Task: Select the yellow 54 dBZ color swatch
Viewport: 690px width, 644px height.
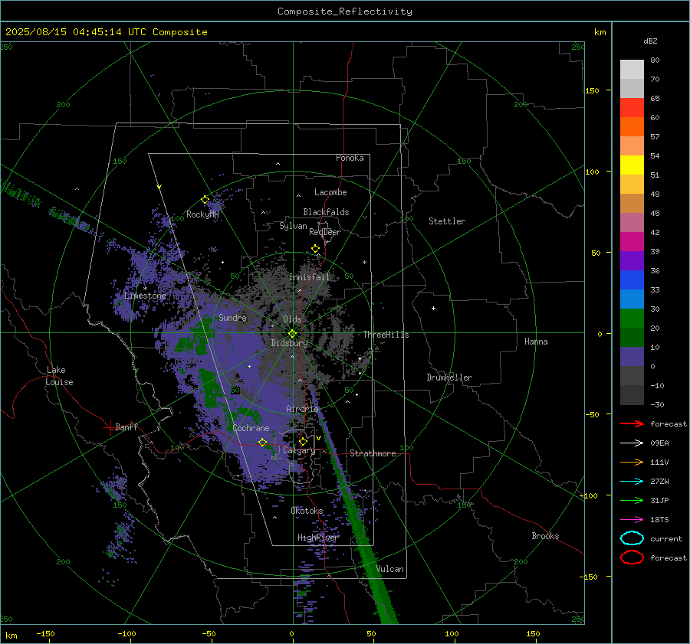Action: click(632, 165)
